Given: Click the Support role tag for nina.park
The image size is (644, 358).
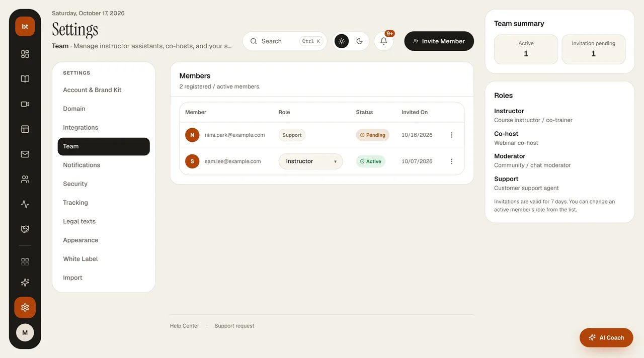Looking at the screenshot, I should tap(292, 135).
